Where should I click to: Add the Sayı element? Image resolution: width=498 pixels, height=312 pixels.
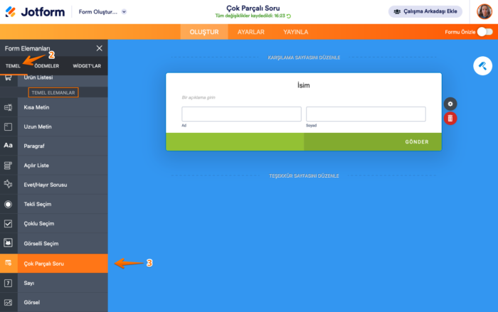coord(63,283)
